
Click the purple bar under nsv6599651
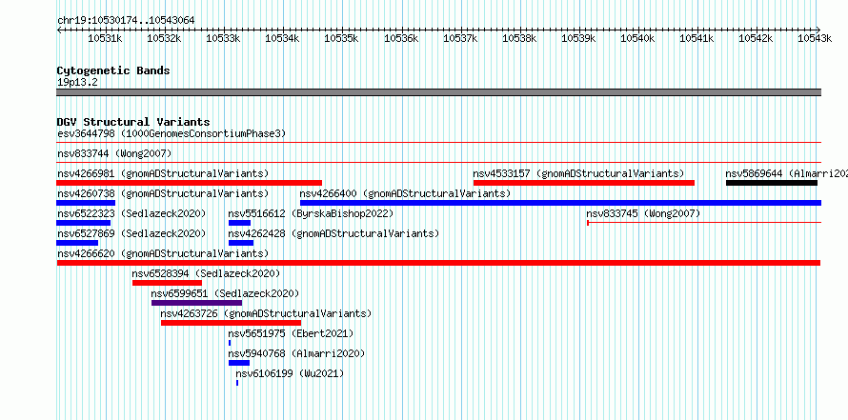[x=197, y=303]
